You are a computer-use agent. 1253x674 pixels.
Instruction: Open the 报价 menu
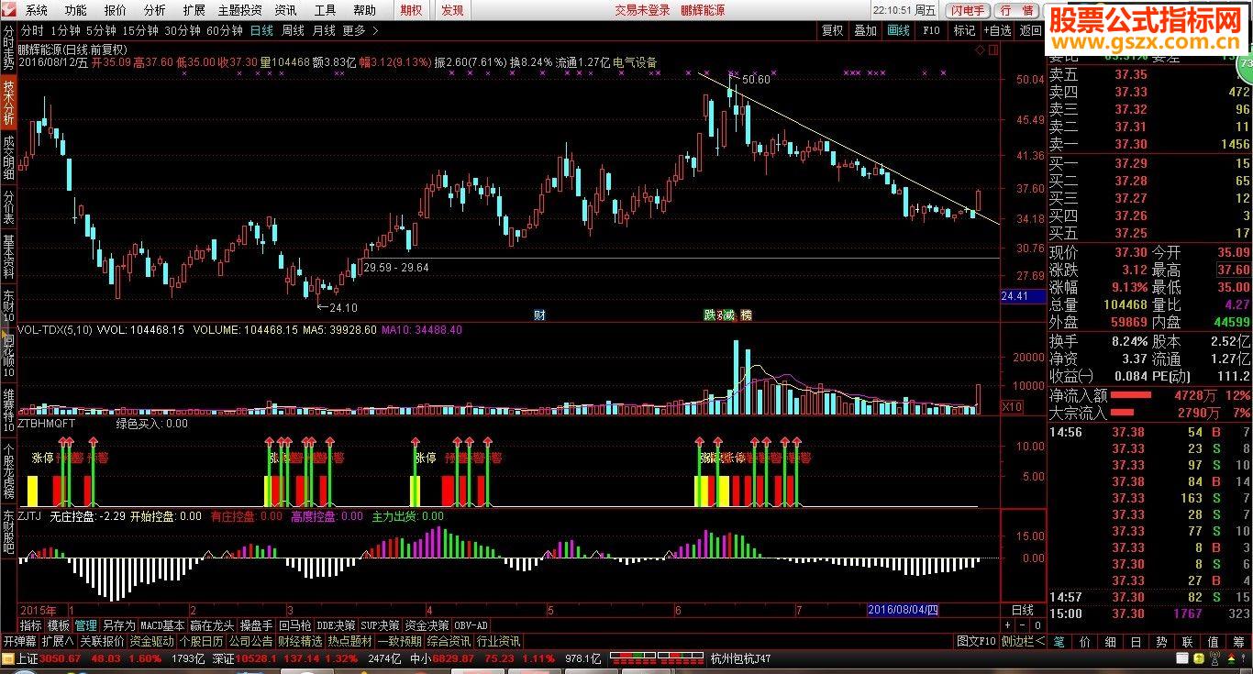click(x=116, y=10)
